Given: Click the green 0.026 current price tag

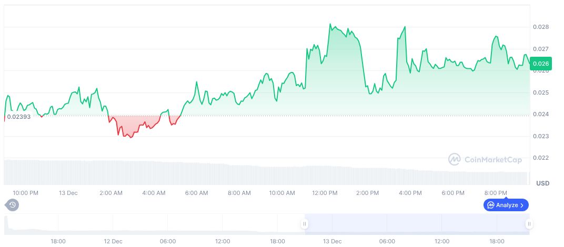Looking at the screenshot, I should click(x=541, y=64).
